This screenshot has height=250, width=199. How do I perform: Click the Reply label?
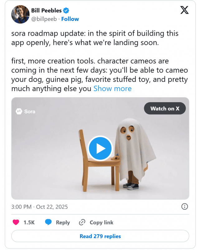(x=63, y=222)
